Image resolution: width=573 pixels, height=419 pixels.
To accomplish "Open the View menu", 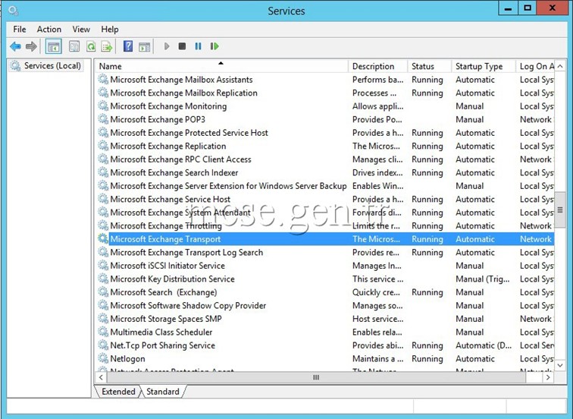I will click(x=81, y=30).
